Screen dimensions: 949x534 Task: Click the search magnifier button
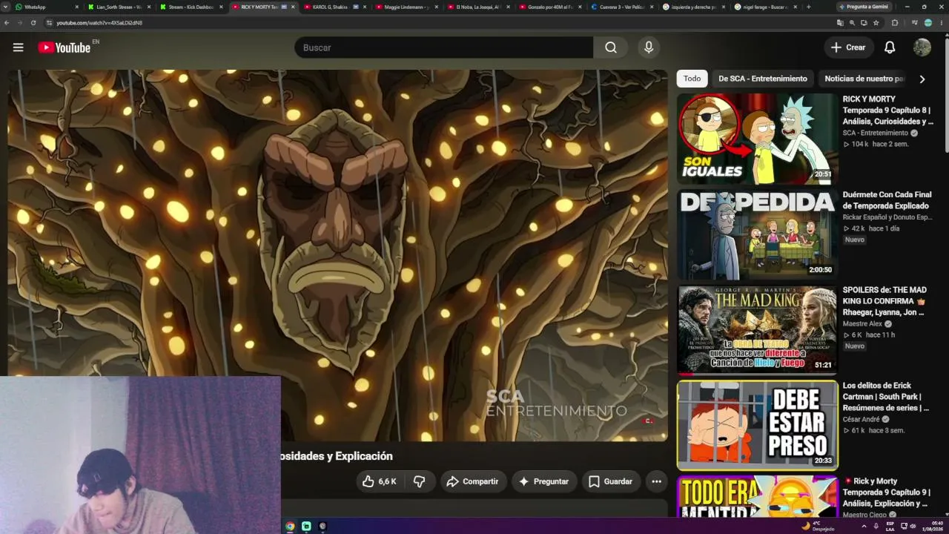(x=610, y=47)
